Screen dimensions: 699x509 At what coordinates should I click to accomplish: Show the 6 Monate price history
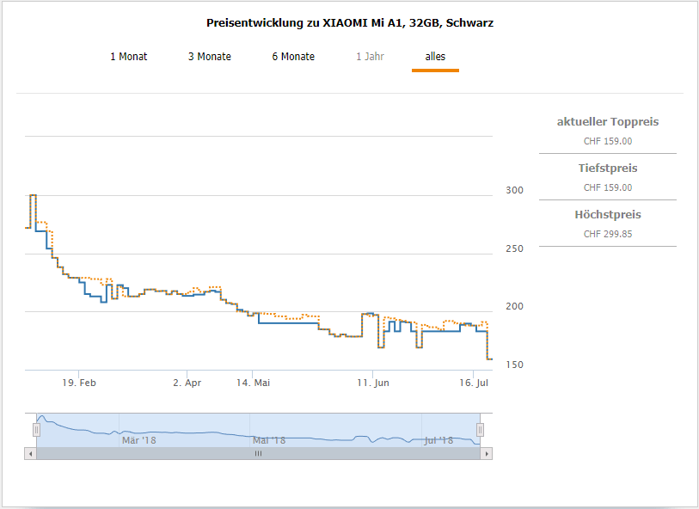pyautogui.click(x=293, y=57)
